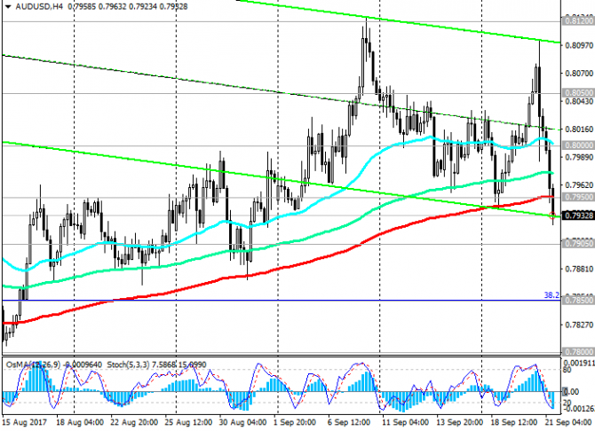Click the 13 Sep 20:00 time label
Screen dimensions: 595x431
click(459, 422)
